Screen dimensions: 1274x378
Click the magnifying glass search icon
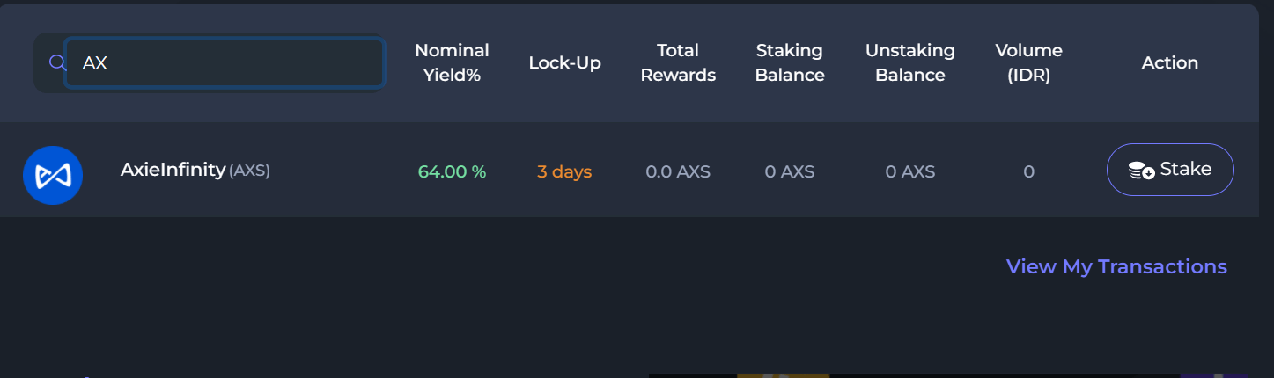click(x=57, y=63)
